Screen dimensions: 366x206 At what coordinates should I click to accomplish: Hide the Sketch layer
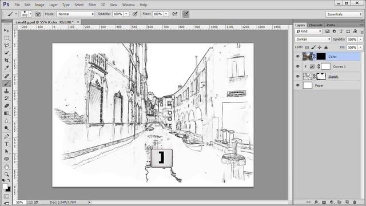tap(297, 76)
